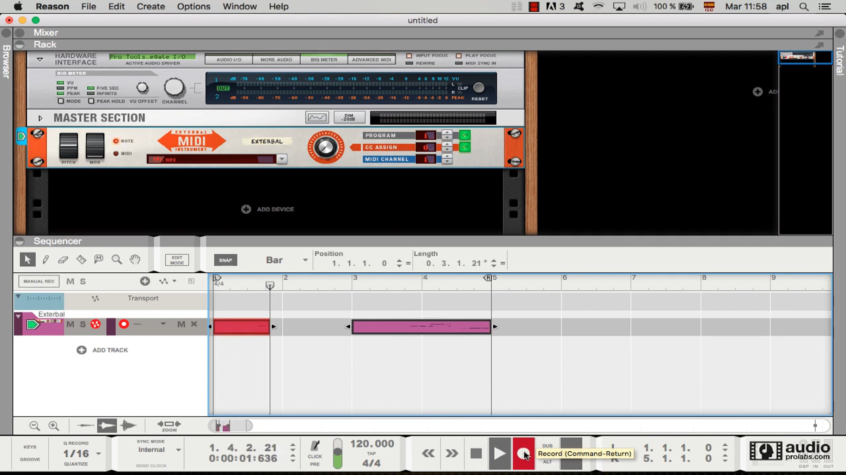Select the Pencil tool in sequencer
This screenshot has height=475, width=846.
point(45,260)
